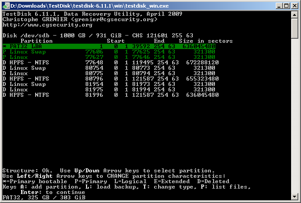Select the Linux row starting at 81975
This screenshot has height=203, width=301.
[109, 90]
